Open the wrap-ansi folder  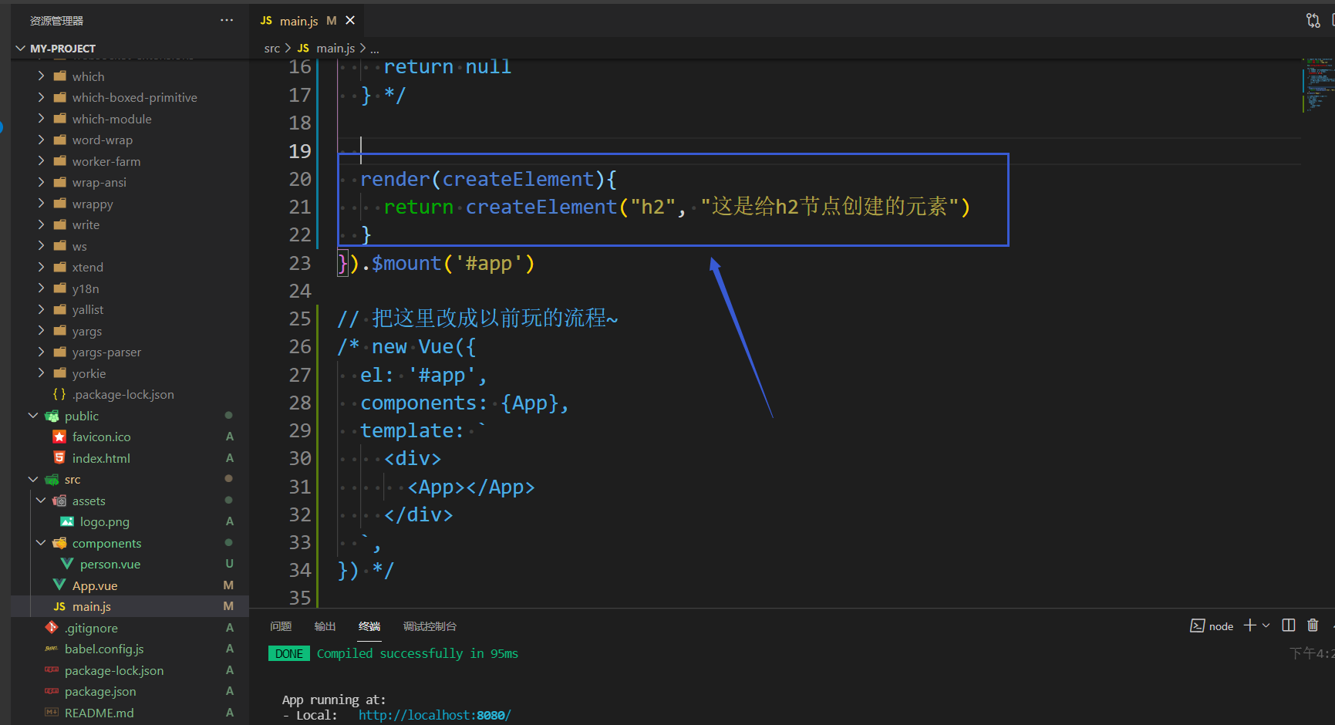(x=99, y=182)
